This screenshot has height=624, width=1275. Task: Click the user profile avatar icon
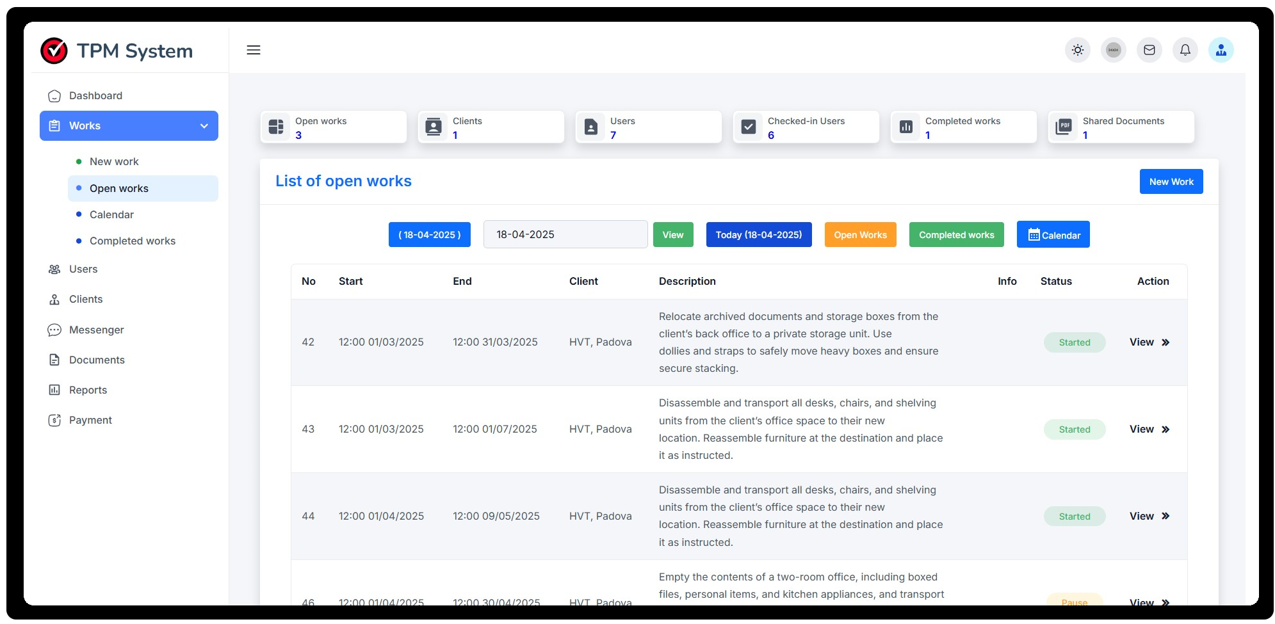pyautogui.click(x=1221, y=50)
